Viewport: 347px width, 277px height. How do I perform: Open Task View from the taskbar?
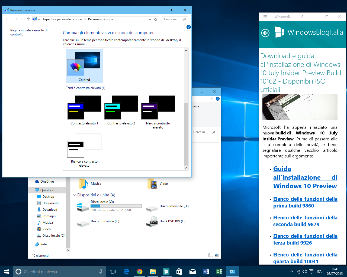(x=113, y=272)
